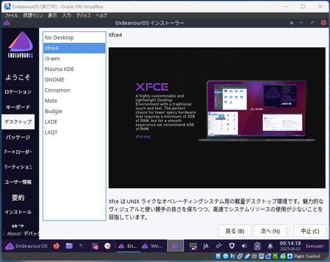Screen dimensions: 330x262
Task: Click the clock showing 00:14:18
Action: point(290,246)
